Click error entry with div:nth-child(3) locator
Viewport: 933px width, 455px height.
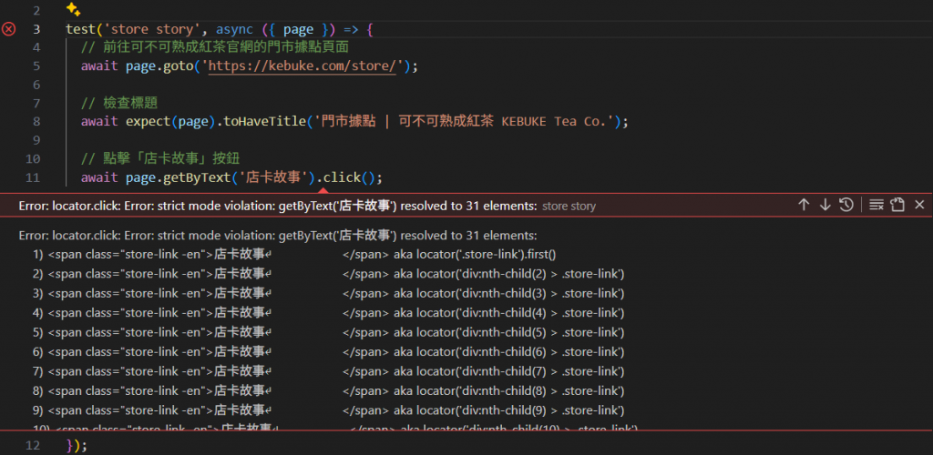click(328, 293)
